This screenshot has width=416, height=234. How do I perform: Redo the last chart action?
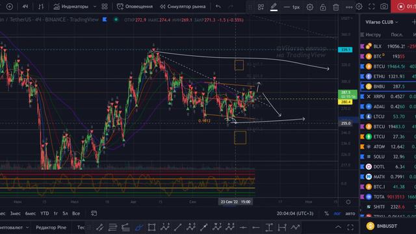tap(231, 6)
